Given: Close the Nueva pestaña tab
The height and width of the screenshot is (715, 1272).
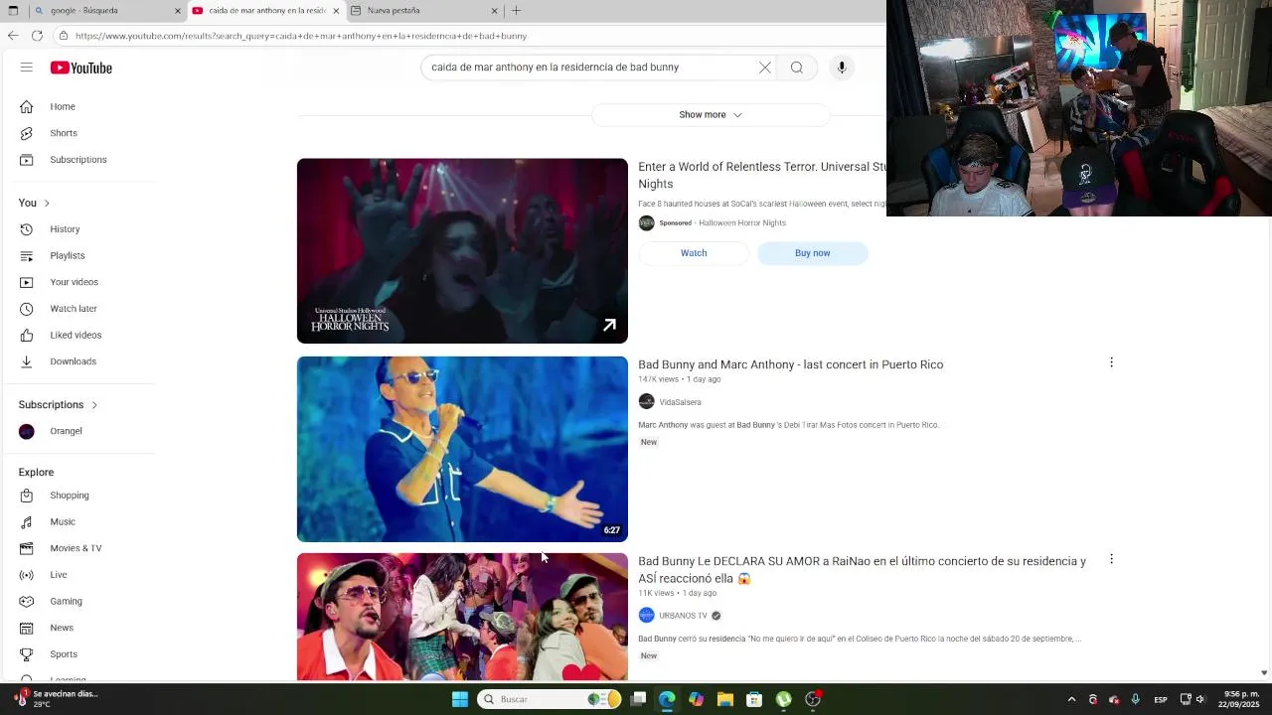Looking at the screenshot, I should point(495,11).
